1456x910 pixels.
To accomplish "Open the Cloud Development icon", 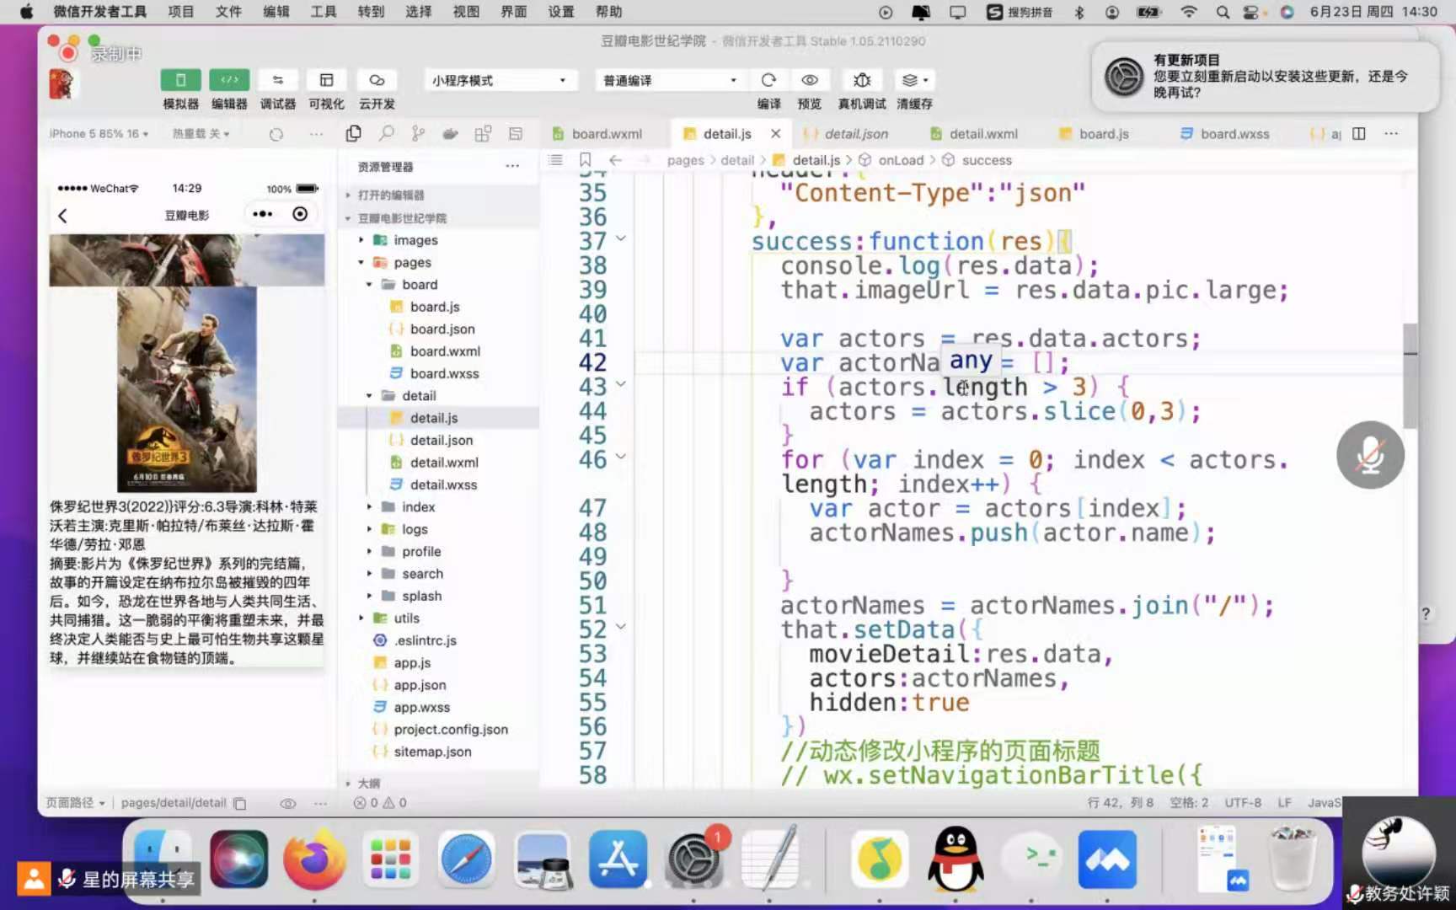I will coord(377,80).
